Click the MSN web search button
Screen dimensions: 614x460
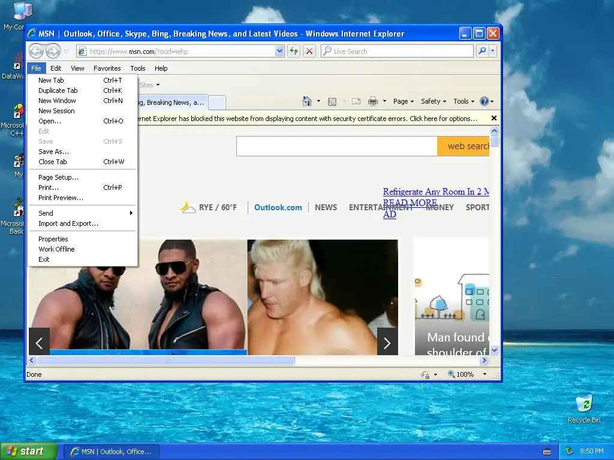coord(463,146)
